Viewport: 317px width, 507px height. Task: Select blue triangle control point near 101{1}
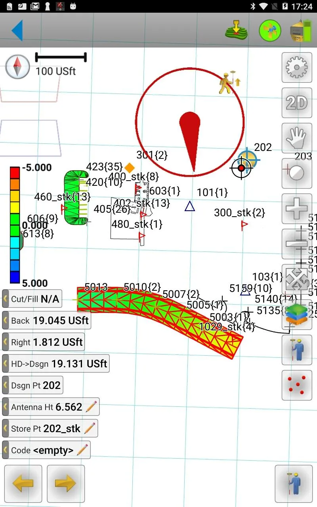pos(190,206)
